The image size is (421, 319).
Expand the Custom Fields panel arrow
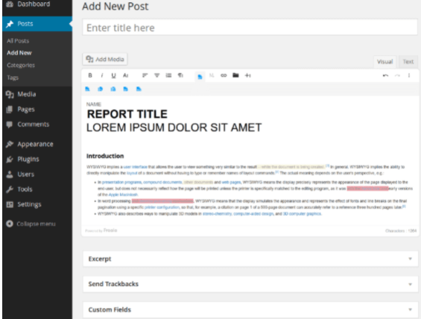(410, 309)
